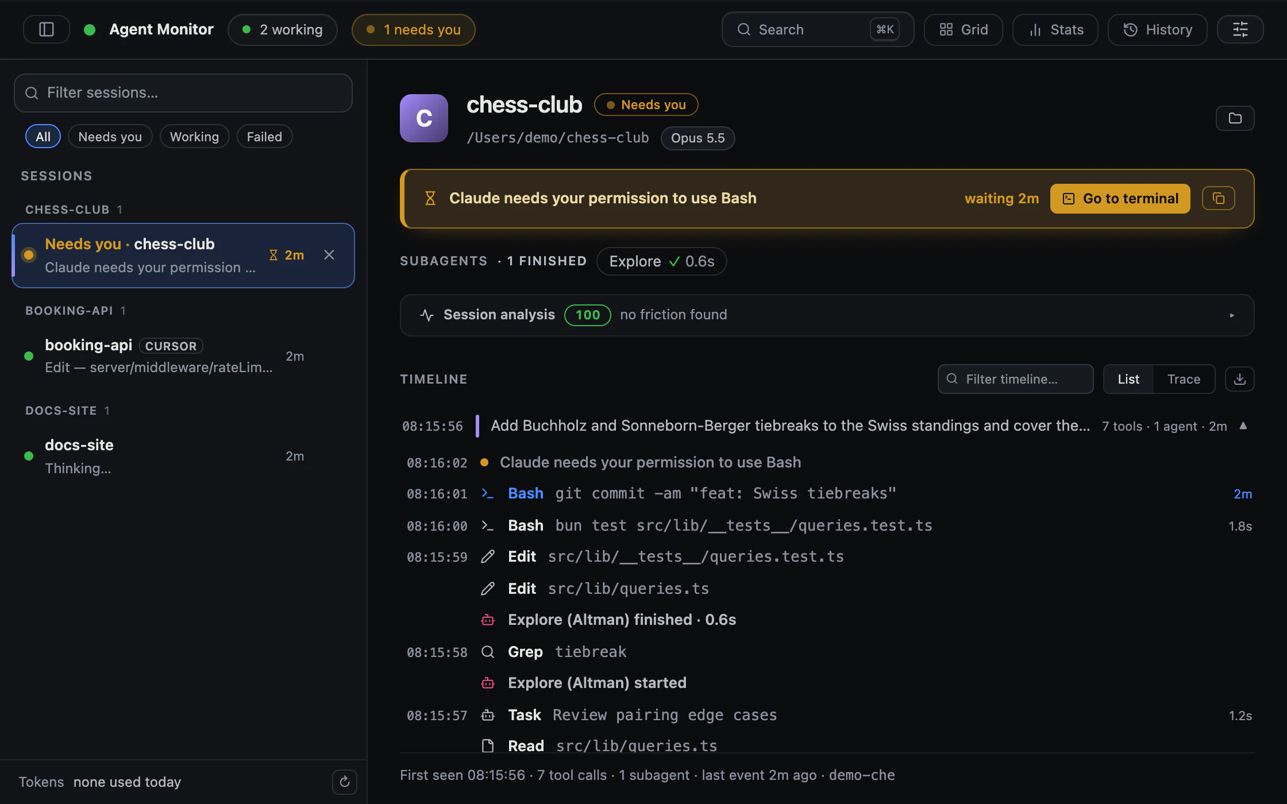Click the refresh tokens icon
Viewport: 1287px width, 804px height.
tap(345, 782)
